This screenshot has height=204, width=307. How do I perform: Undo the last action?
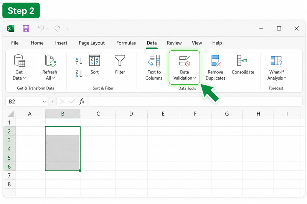[41, 28]
